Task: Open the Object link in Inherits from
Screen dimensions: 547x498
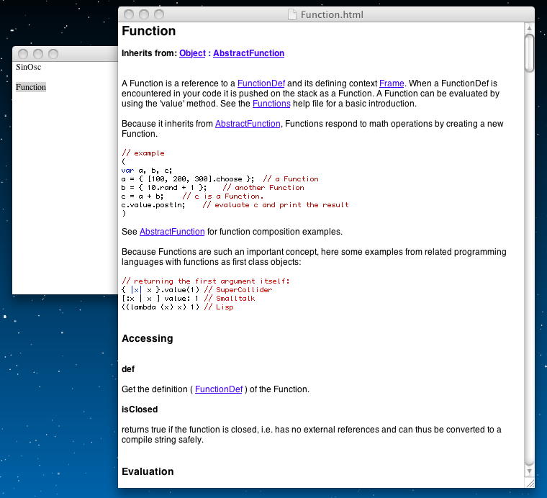Action: pyautogui.click(x=192, y=53)
